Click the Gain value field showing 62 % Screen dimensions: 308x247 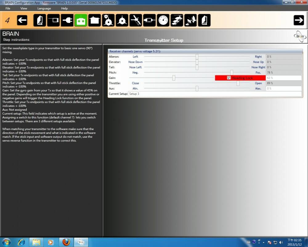click(x=284, y=78)
